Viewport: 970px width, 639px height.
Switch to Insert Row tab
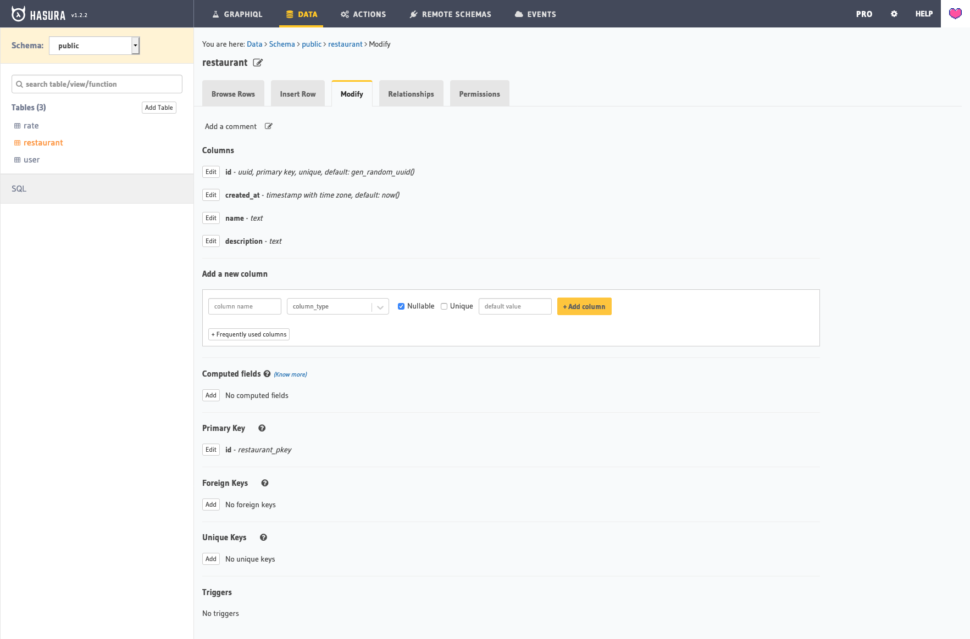click(x=298, y=94)
